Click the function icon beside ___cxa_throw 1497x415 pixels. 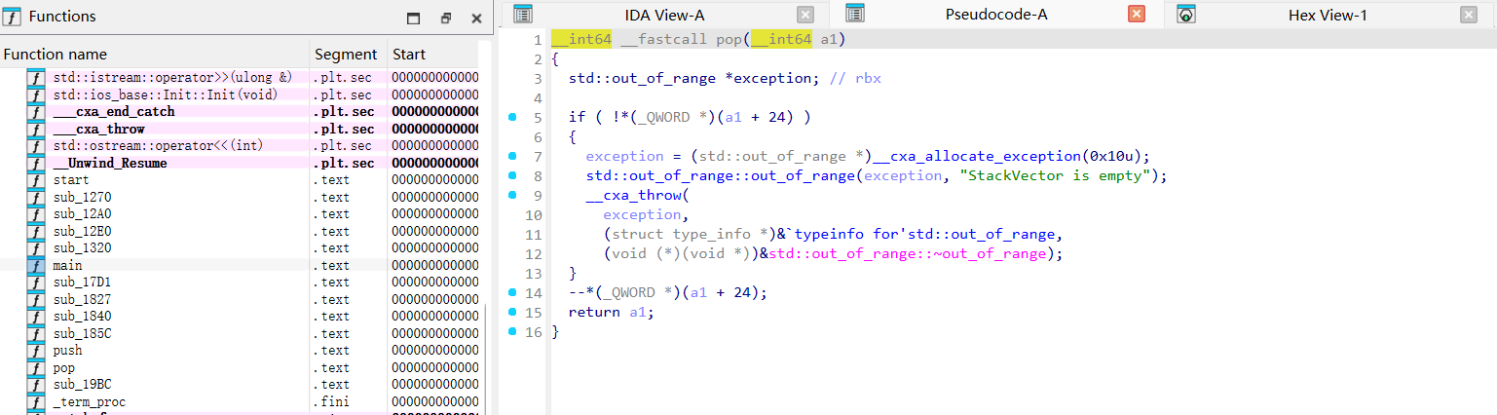pos(35,129)
